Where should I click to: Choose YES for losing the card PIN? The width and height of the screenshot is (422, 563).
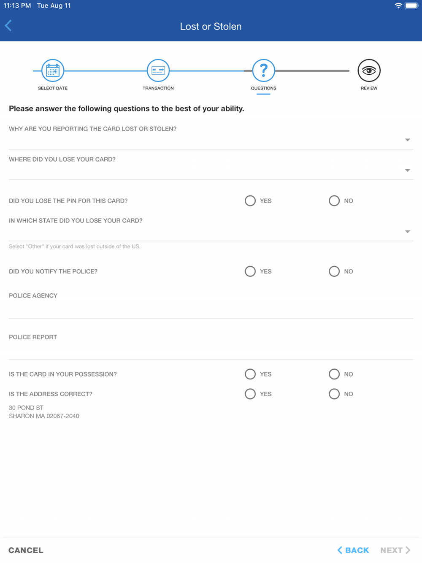pyautogui.click(x=250, y=200)
